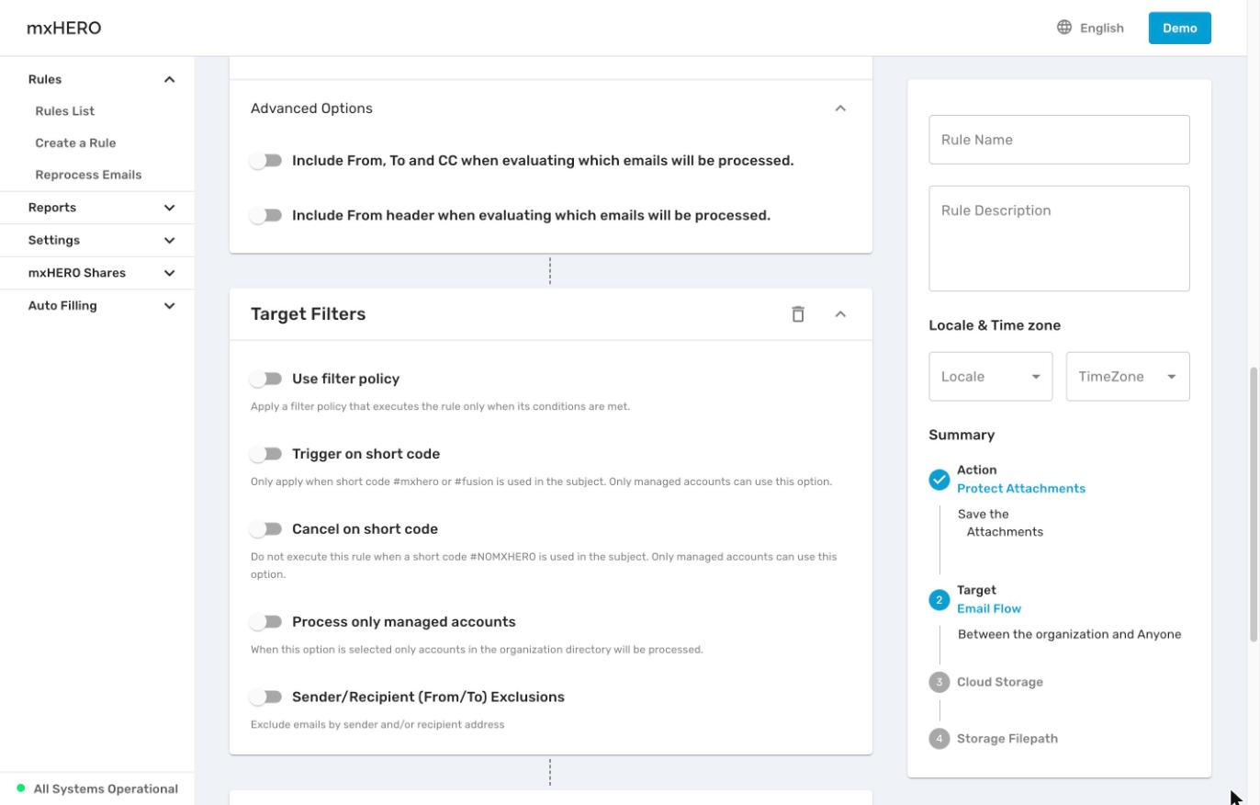The height and width of the screenshot is (805, 1260).
Task: Open the TimeZone dropdown
Action: tap(1128, 377)
